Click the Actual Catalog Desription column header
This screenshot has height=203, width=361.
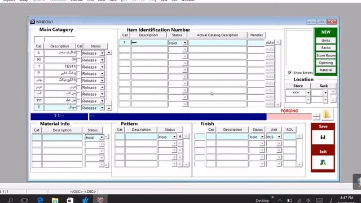click(x=217, y=35)
